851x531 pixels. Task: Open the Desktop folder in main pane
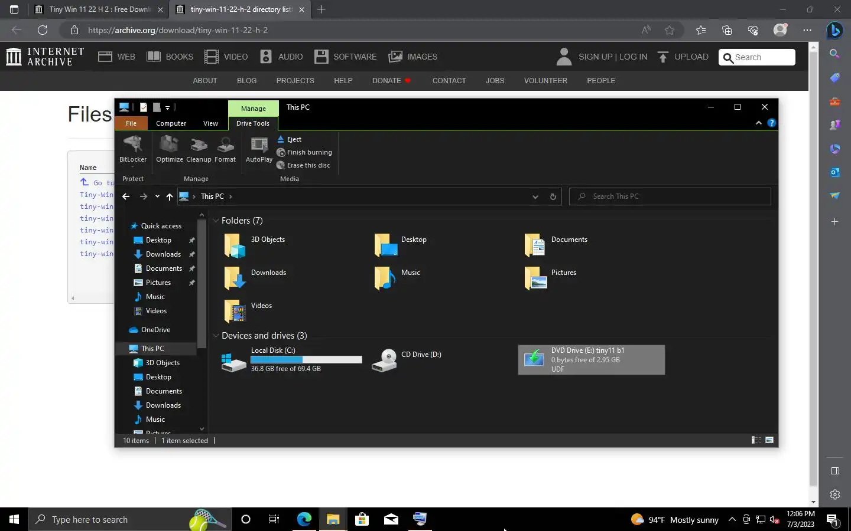[400, 245]
